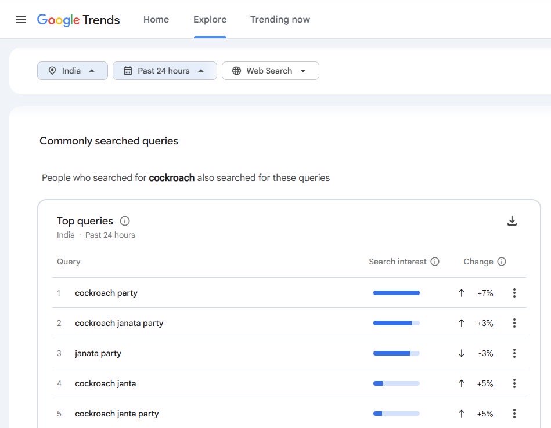This screenshot has width=551, height=428.
Task: Open more options for cockroach janata party
Action: tap(514, 323)
